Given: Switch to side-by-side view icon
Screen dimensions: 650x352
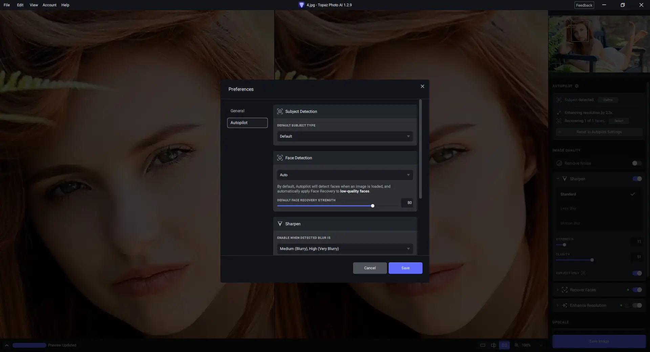Looking at the screenshot, I should 504,345.
